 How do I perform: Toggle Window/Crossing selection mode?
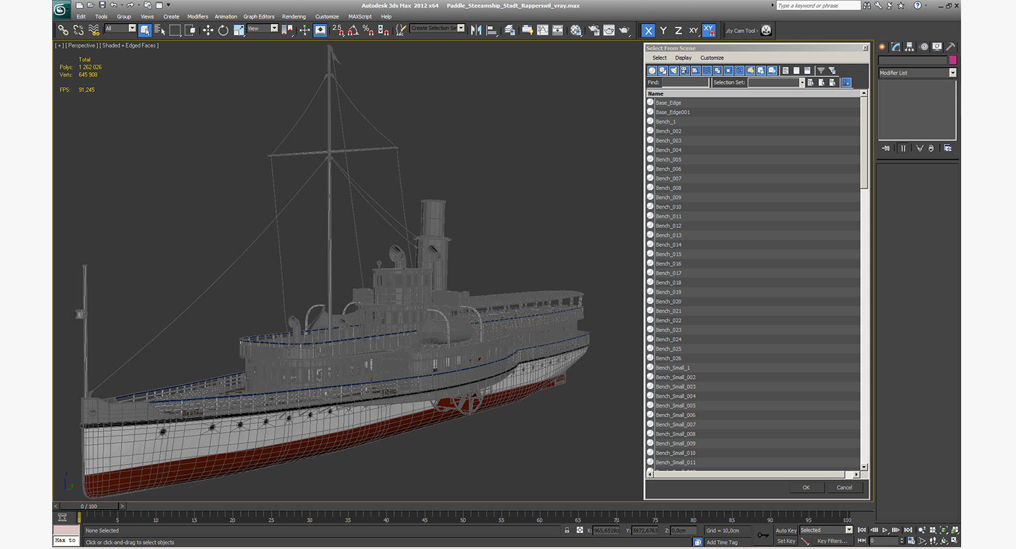pos(190,30)
